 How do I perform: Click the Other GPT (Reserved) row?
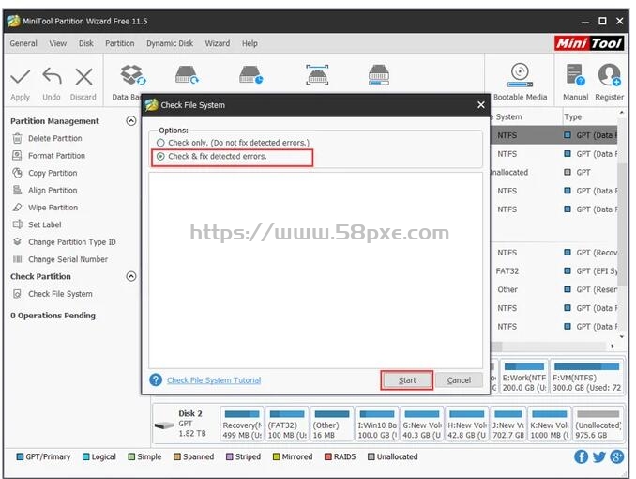point(554,289)
